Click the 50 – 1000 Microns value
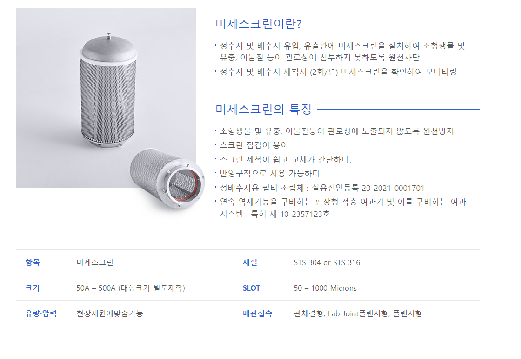This screenshot has height=359, width=521. click(x=325, y=288)
